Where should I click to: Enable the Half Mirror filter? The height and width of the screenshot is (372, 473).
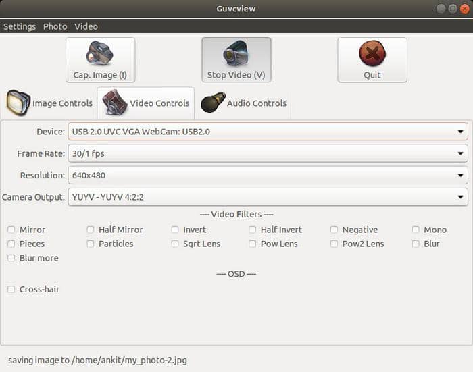(91, 230)
